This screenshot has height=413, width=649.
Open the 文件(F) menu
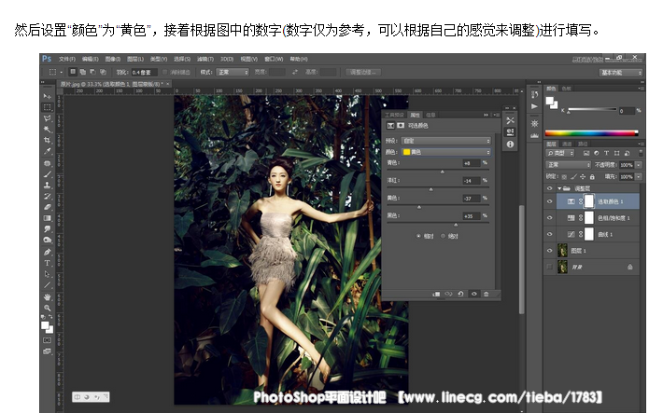(67, 59)
